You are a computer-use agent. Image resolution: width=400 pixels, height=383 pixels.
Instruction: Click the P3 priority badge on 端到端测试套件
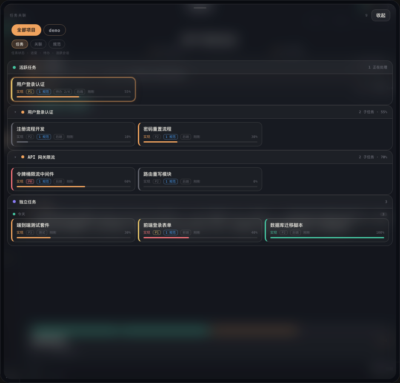pos(30,232)
